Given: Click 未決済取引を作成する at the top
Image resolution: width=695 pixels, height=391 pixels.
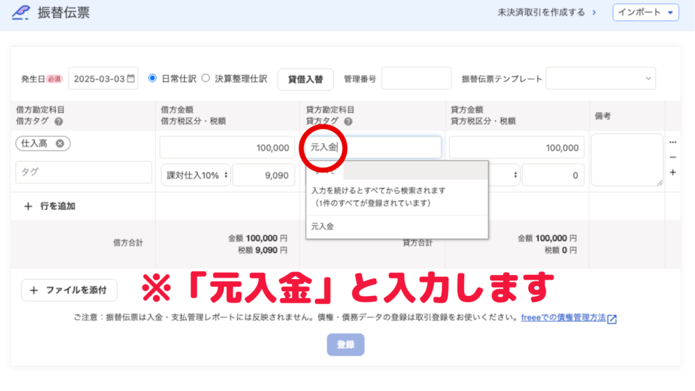Looking at the screenshot, I should pos(546,12).
